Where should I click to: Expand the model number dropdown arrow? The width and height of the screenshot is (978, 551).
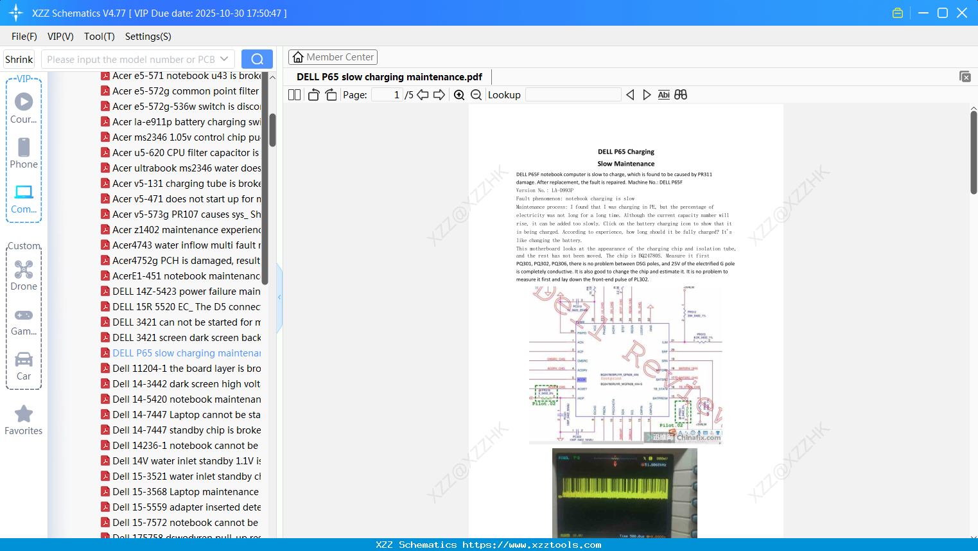click(x=224, y=59)
